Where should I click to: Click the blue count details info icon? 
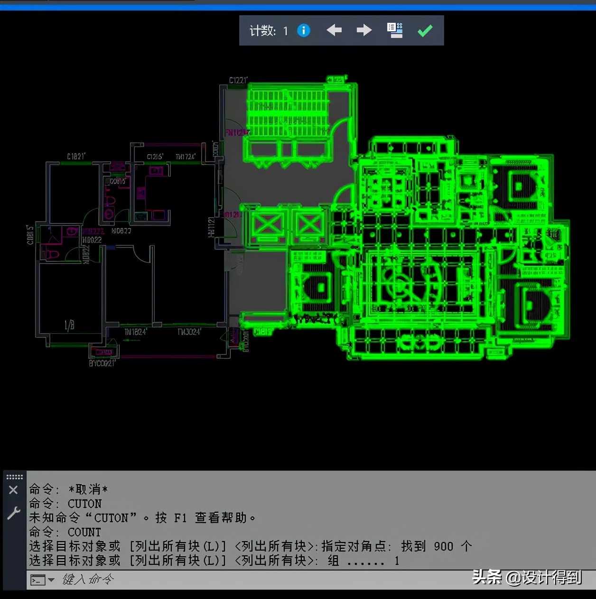(x=303, y=30)
